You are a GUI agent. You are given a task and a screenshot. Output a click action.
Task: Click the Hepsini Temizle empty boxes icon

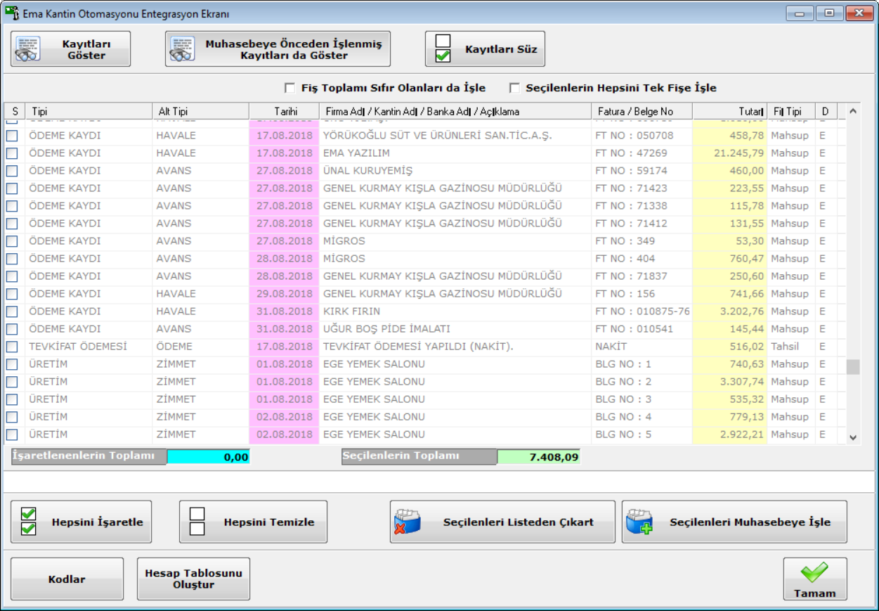(197, 522)
